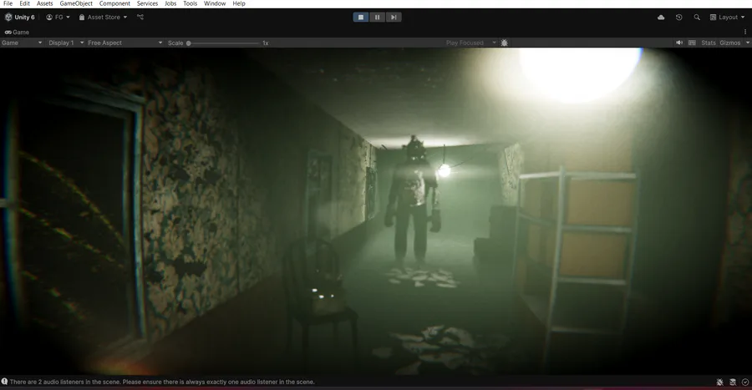Viewport: 752px width, 390px height.
Task: Click the Scale slider handle
Action: click(189, 43)
